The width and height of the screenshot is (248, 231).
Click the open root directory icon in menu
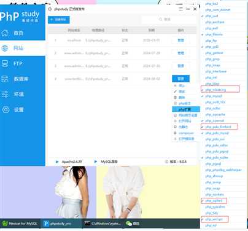(175, 139)
